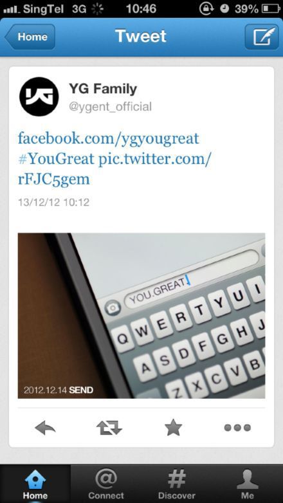This screenshot has height=503, width=283.
Task: Reply to the YG Family tweet
Action: (45, 428)
